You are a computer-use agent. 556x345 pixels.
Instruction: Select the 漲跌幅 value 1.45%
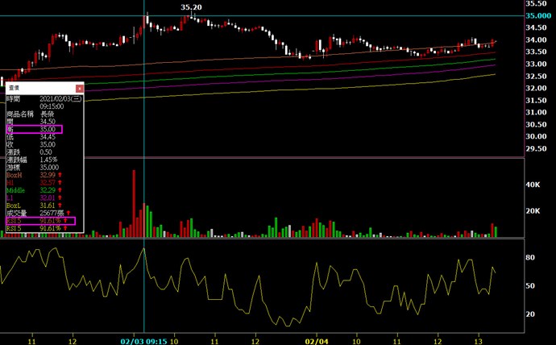point(48,160)
